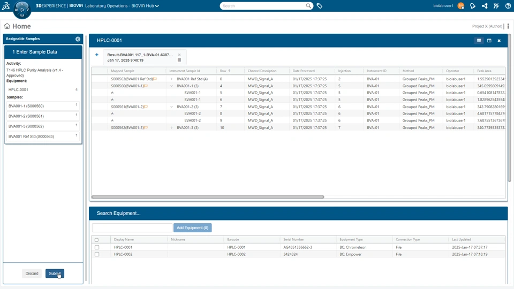Click the Row column sort arrow
Screen dimensions: 514x289
tap(229, 71)
